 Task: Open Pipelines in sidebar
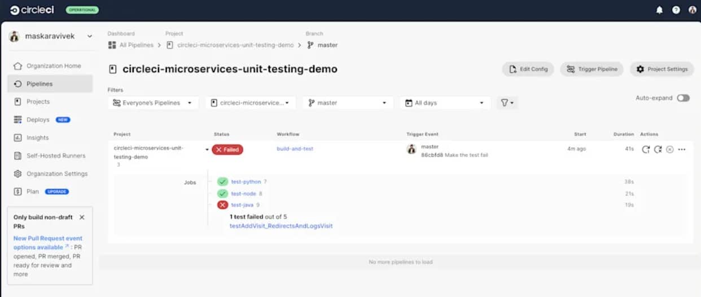50,84
